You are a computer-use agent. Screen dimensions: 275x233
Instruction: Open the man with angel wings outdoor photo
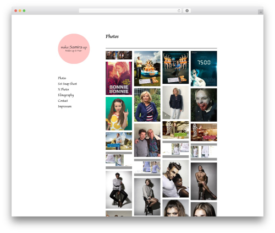tap(119, 141)
